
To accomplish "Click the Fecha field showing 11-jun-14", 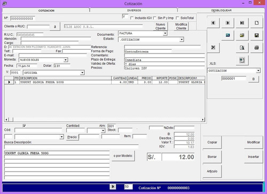I will tap(27, 66).
